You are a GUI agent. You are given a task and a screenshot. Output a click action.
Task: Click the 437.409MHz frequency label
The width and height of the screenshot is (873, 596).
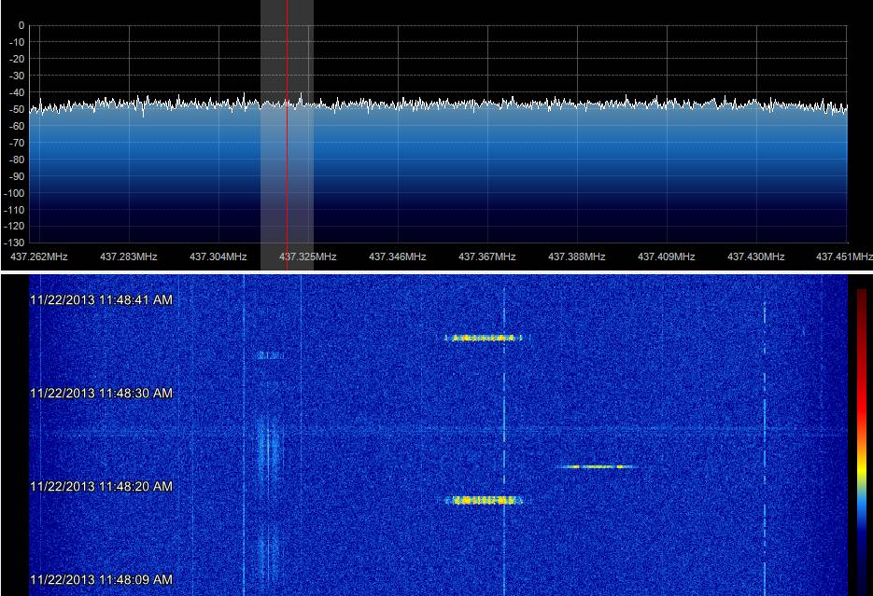(667, 256)
